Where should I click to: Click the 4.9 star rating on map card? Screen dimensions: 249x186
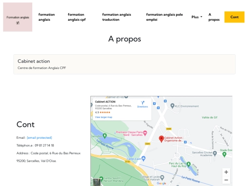tap(102, 113)
